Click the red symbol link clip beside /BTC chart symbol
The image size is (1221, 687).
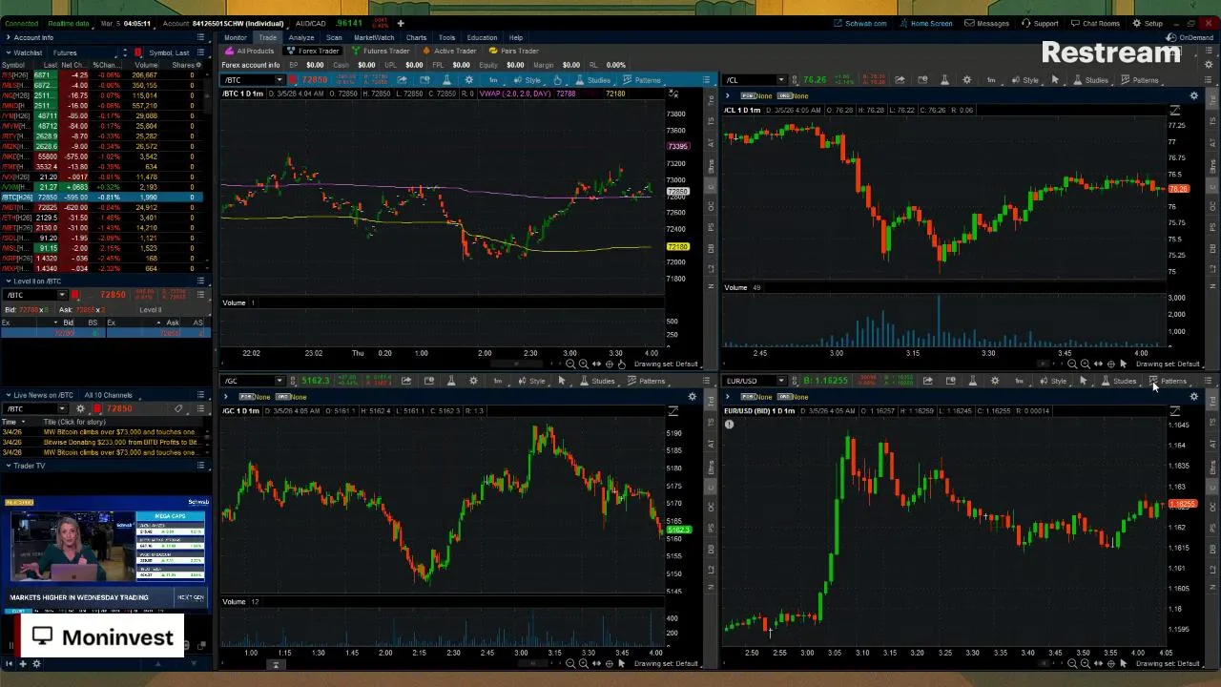293,80
